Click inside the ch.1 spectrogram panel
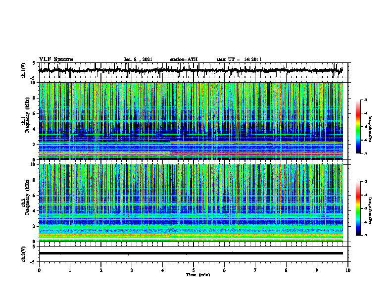392x303 pixels. pos(191,121)
